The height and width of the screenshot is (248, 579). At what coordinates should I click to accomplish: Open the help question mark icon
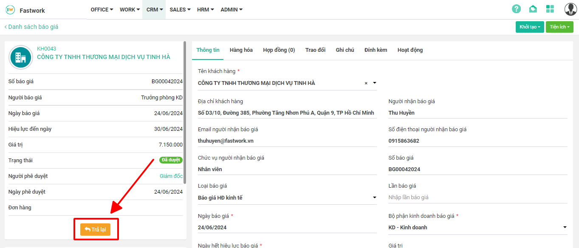[x=516, y=9]
